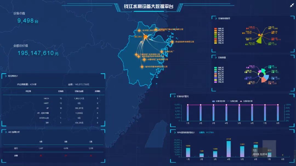Click the 1,986,121元 amount cell
The image size is (296, 166).
point(79,98)
